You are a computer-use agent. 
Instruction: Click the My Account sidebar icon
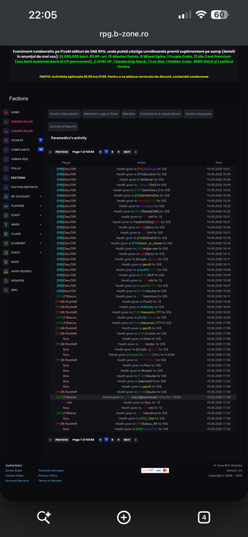point(6,197)
